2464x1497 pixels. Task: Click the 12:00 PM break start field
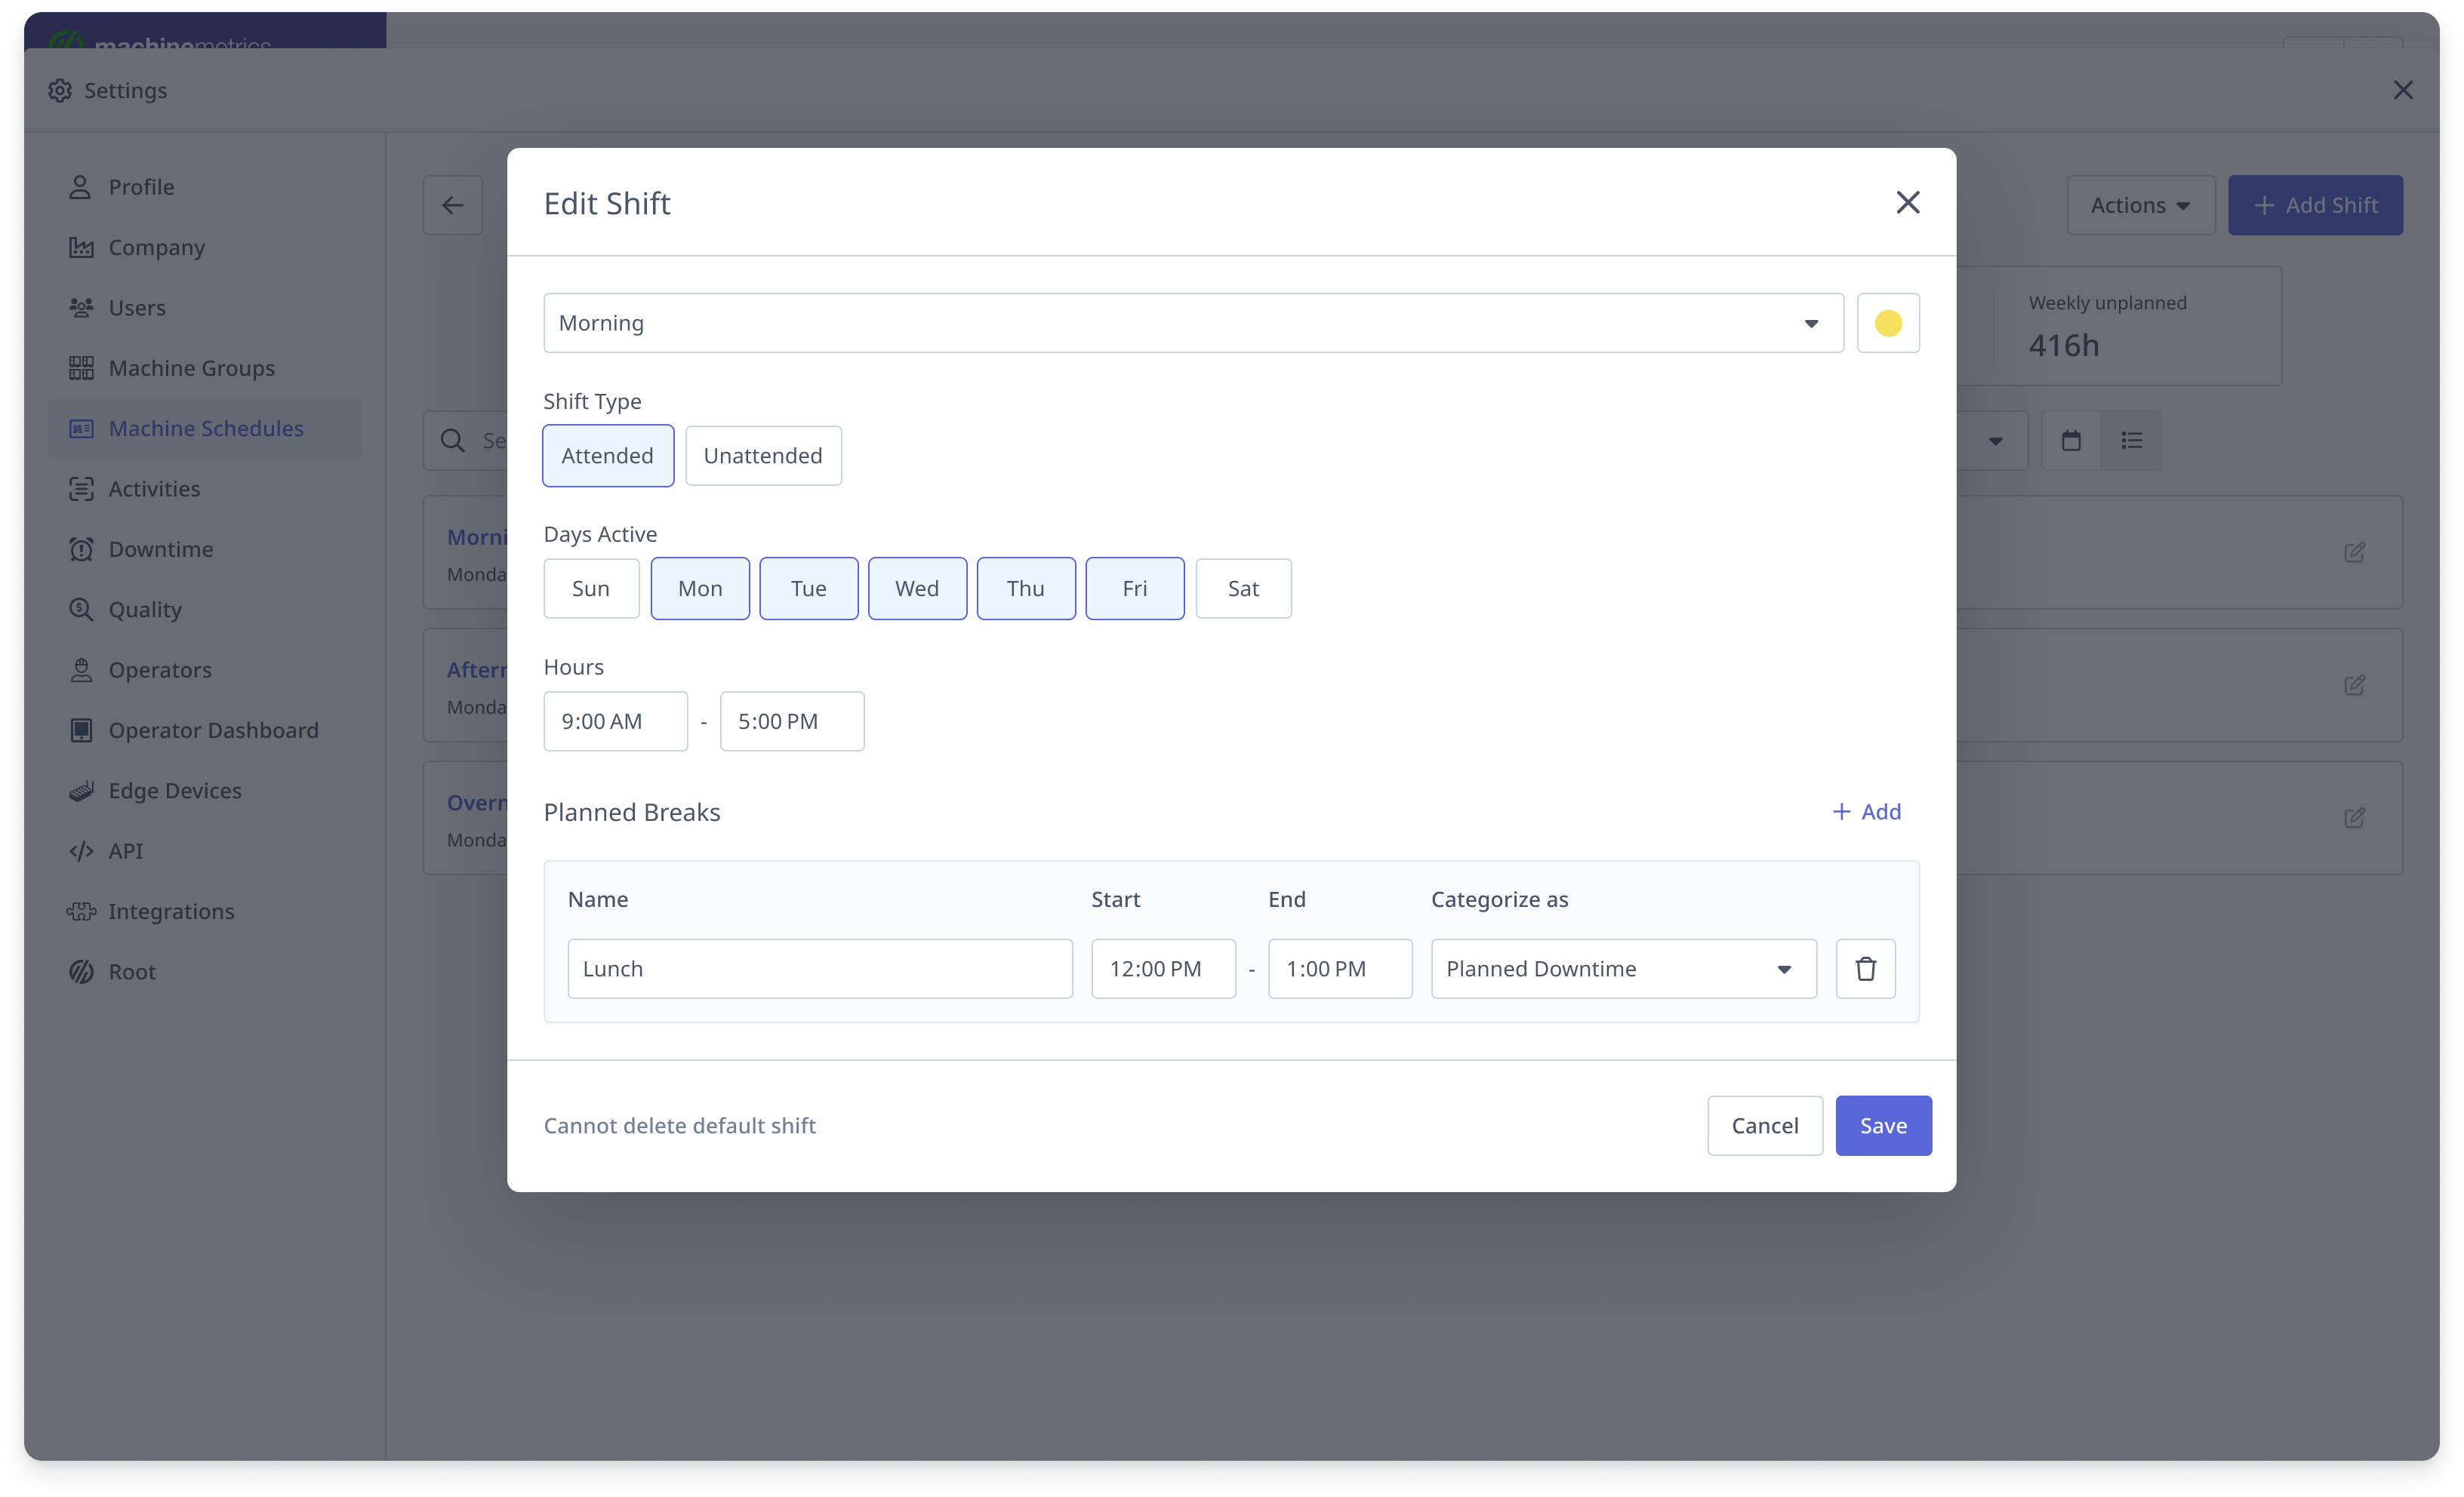[x=1163, y=968]
